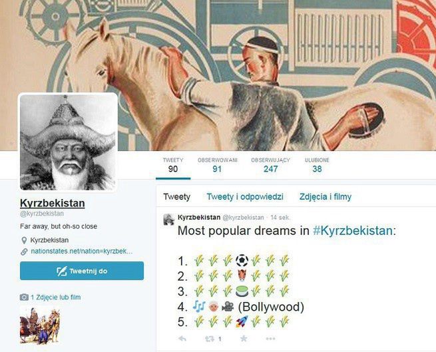The image size is (436, 352).
Task: Click the chain link icon beside nationstates URL
Action: (24, 252)
